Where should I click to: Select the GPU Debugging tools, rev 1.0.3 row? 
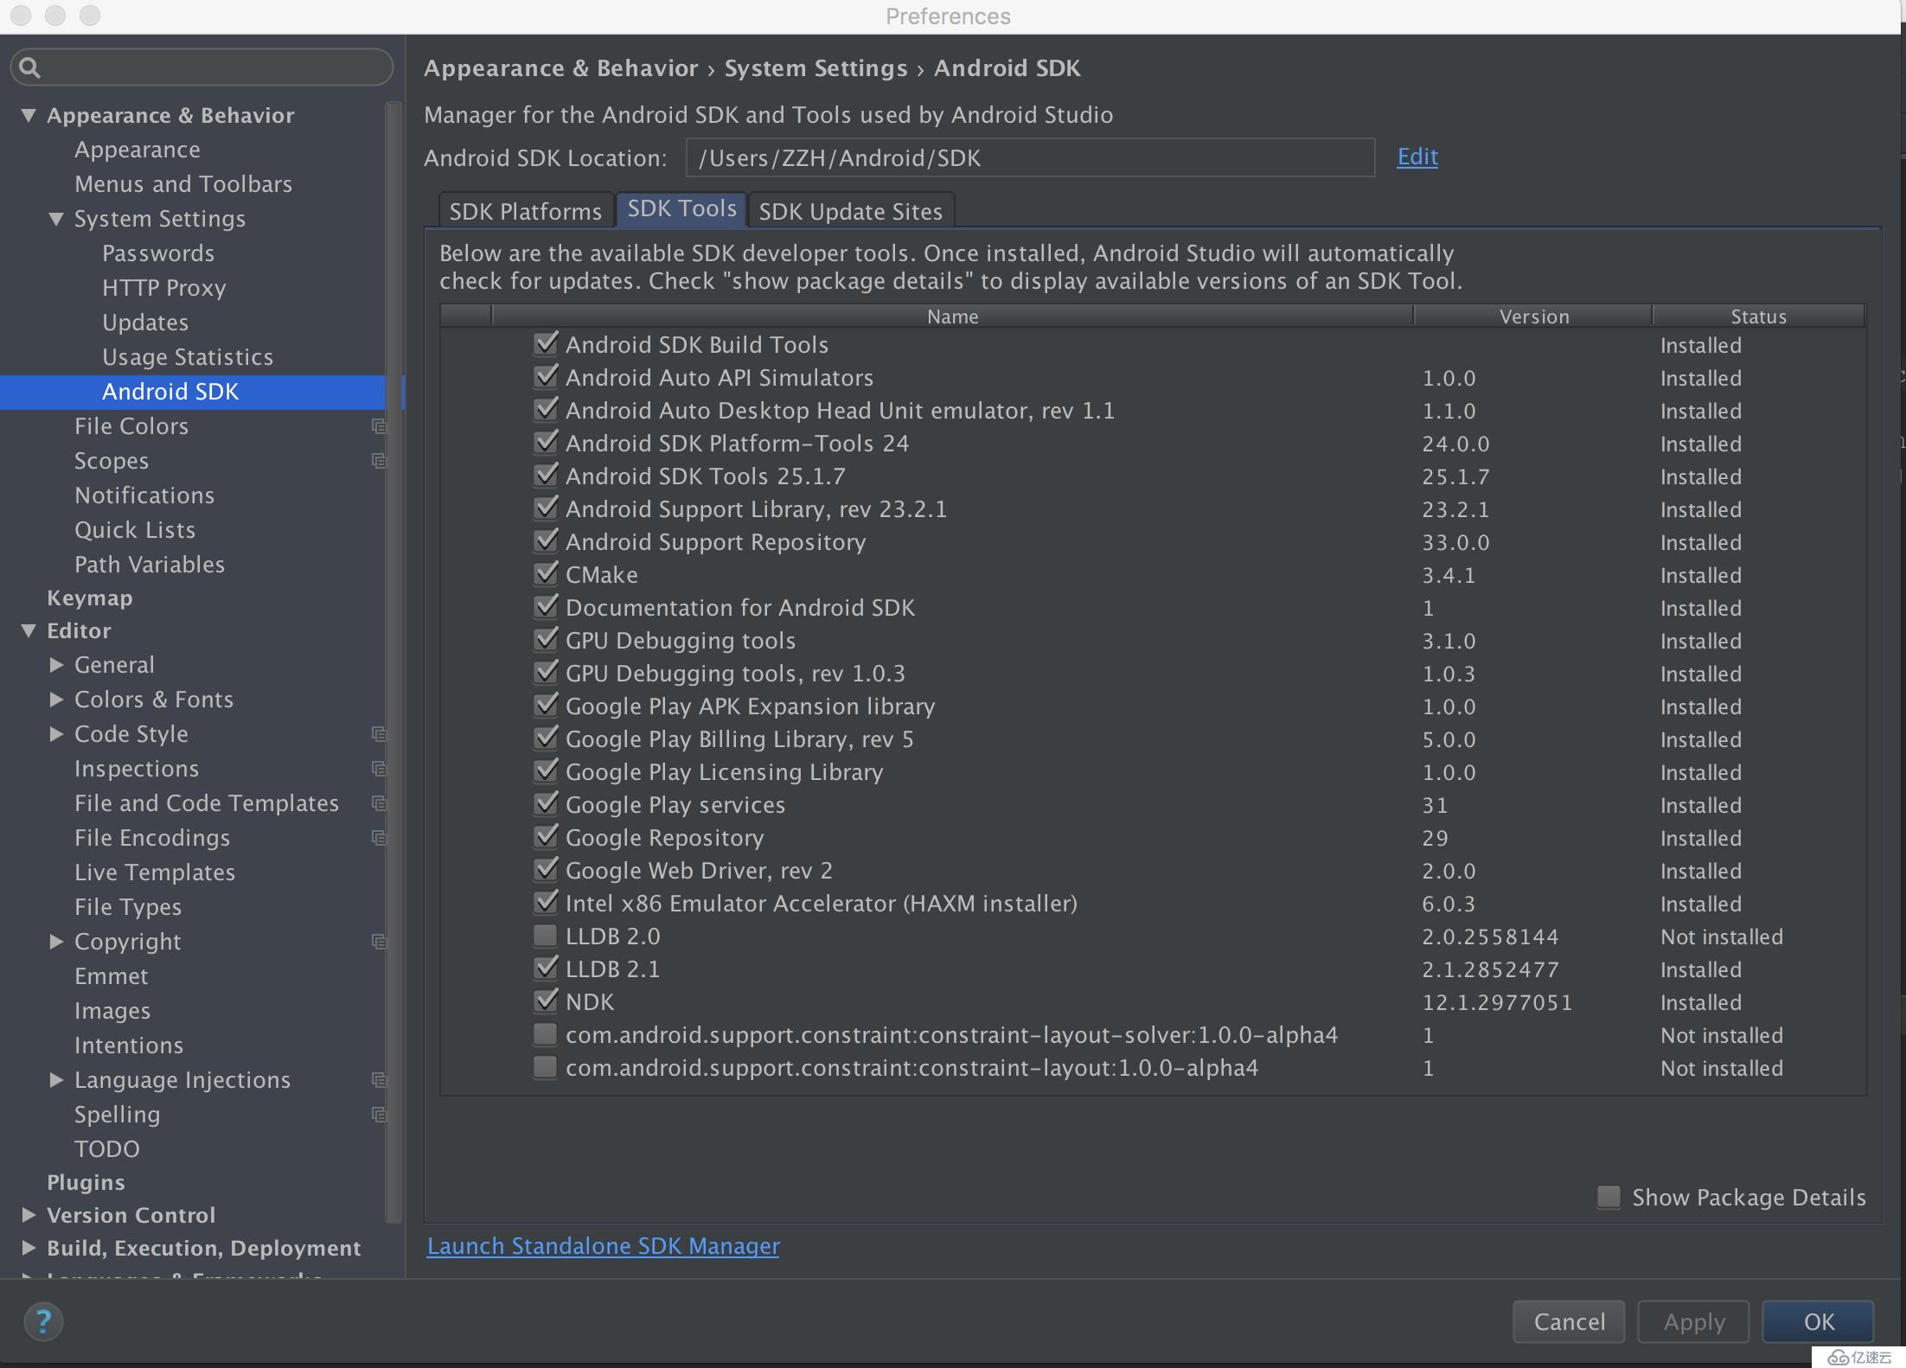coord(1152,673)
